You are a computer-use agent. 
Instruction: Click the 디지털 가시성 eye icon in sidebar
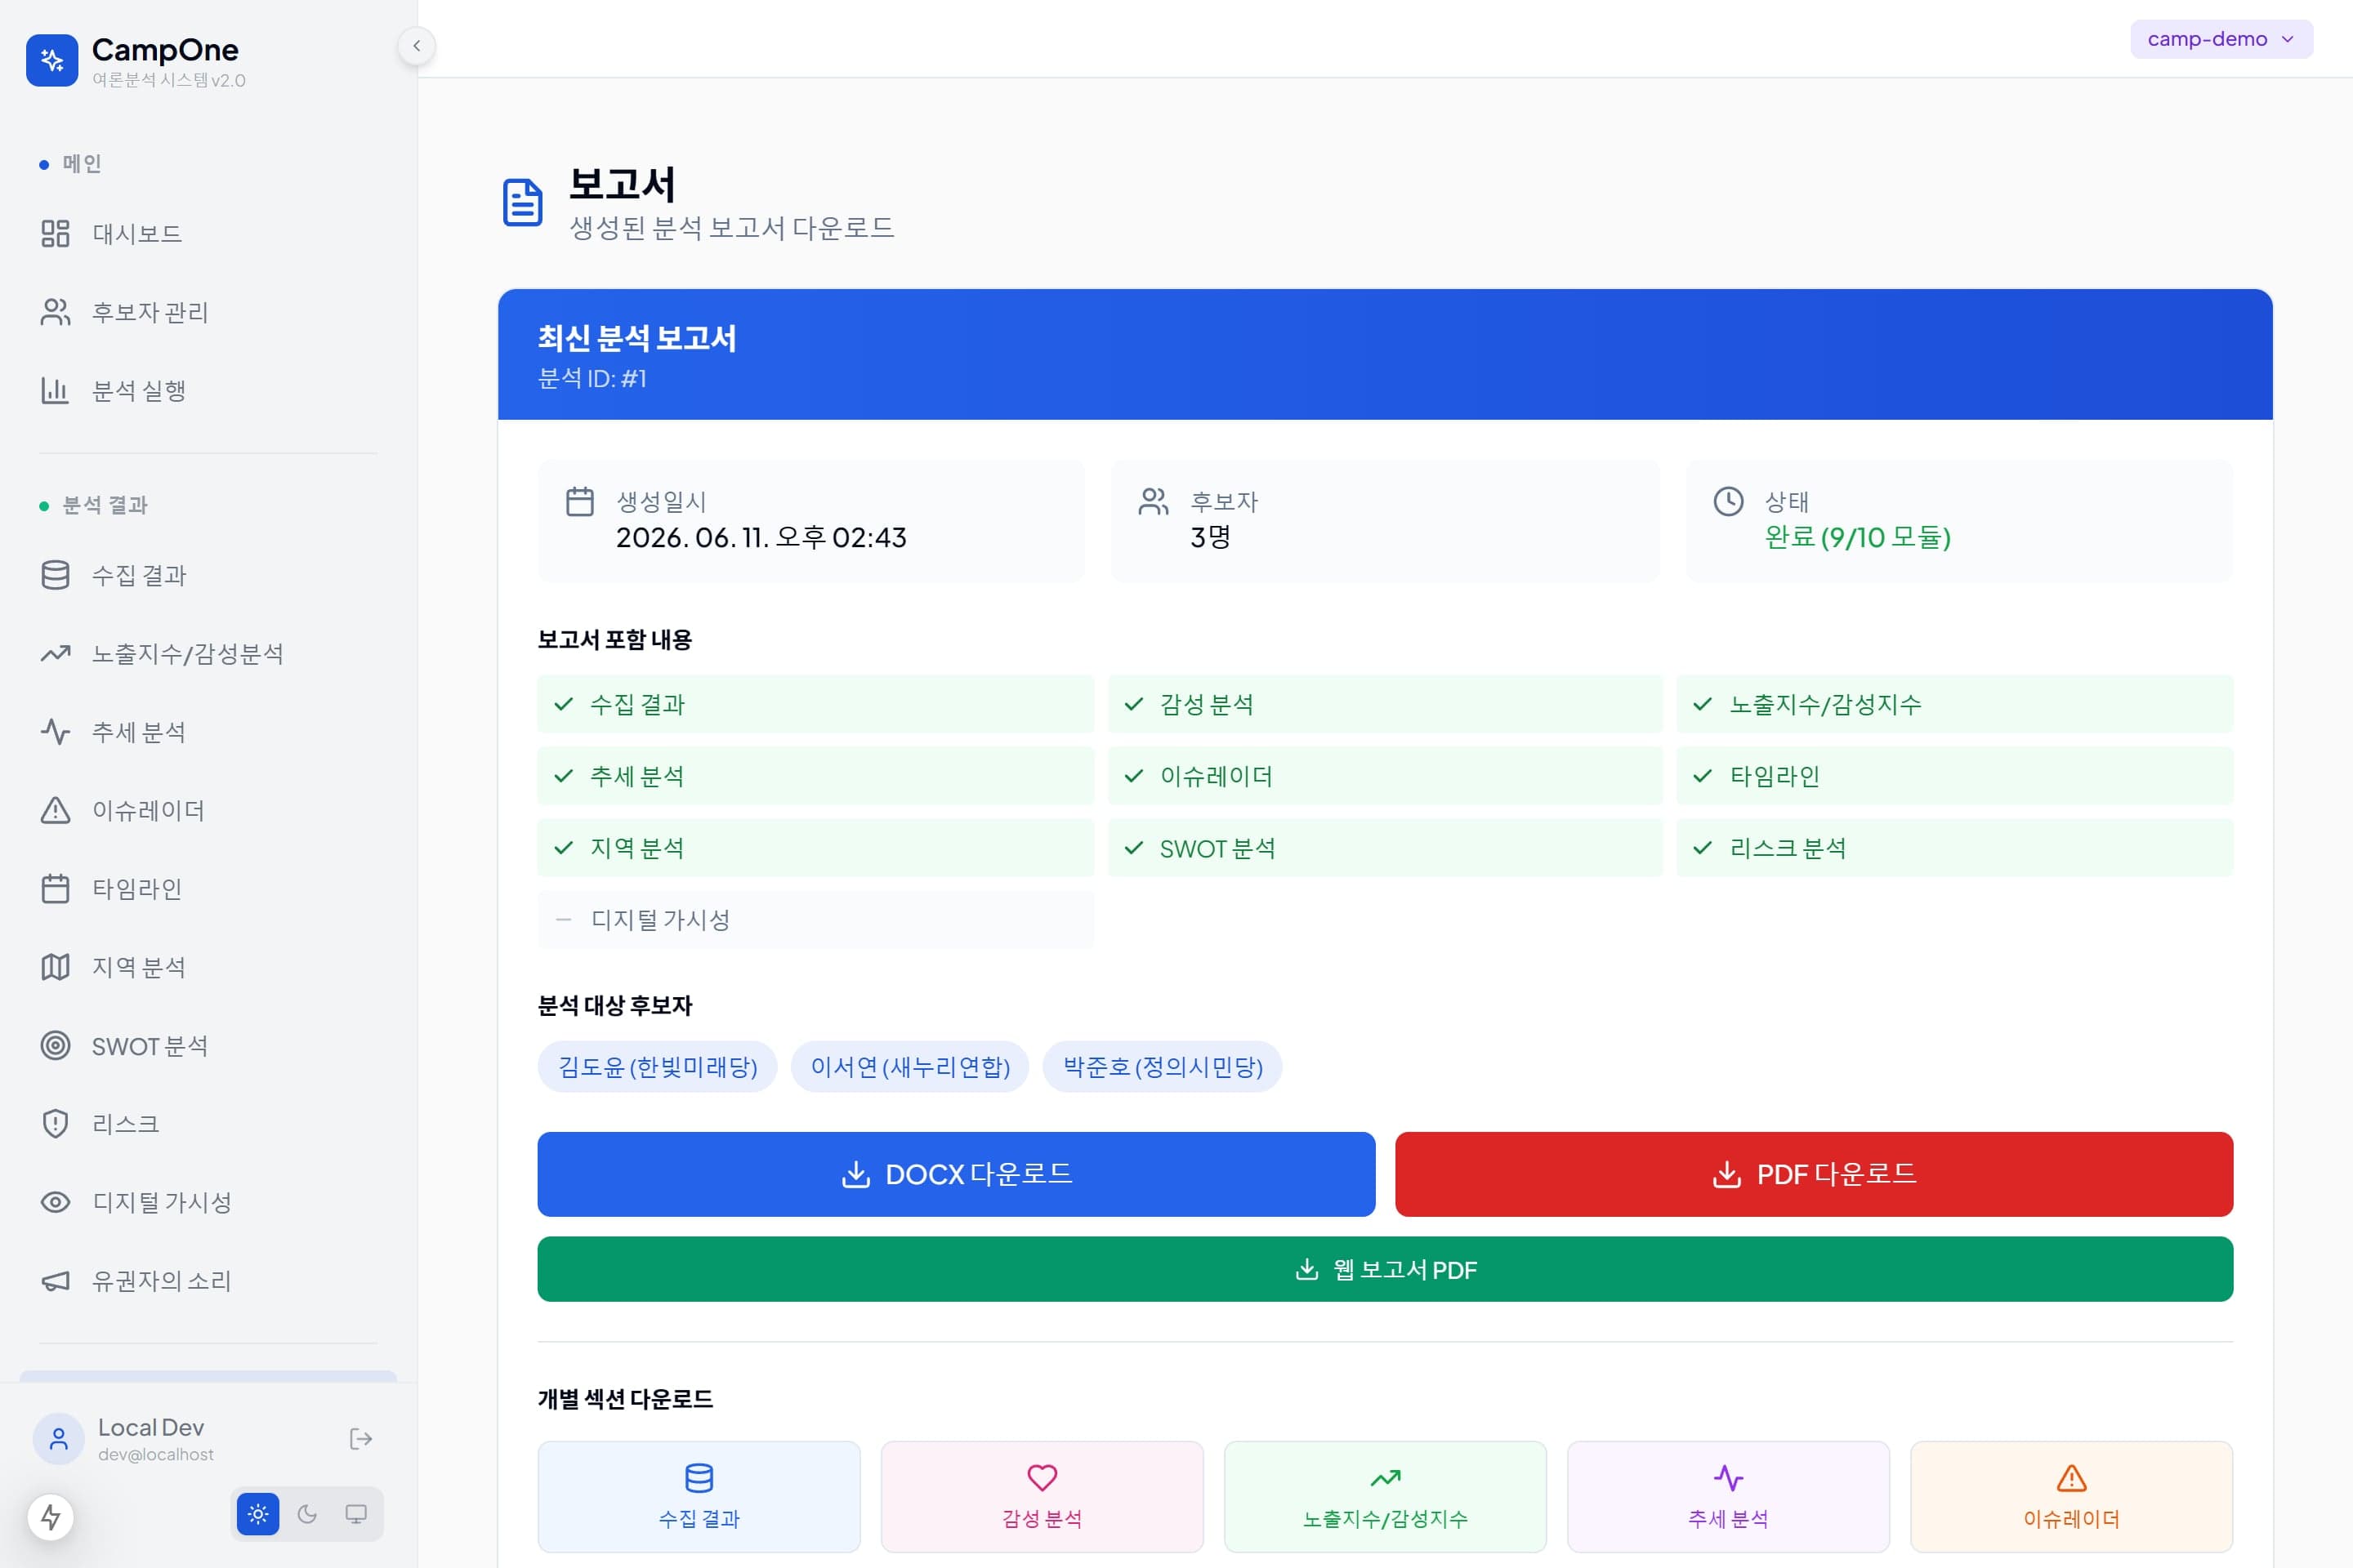[55, 1202]
